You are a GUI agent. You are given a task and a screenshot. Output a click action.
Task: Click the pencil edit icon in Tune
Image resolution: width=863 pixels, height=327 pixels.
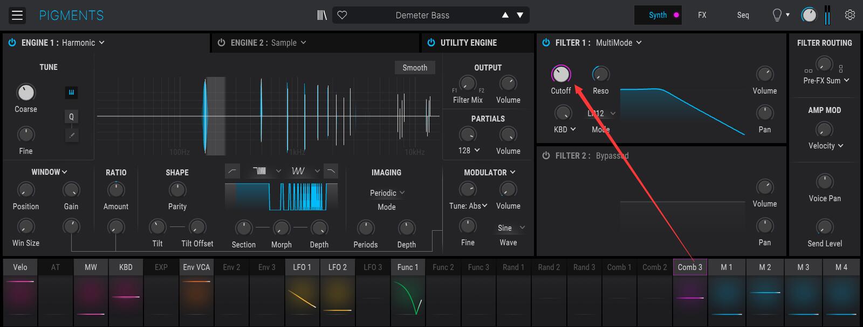71,134
